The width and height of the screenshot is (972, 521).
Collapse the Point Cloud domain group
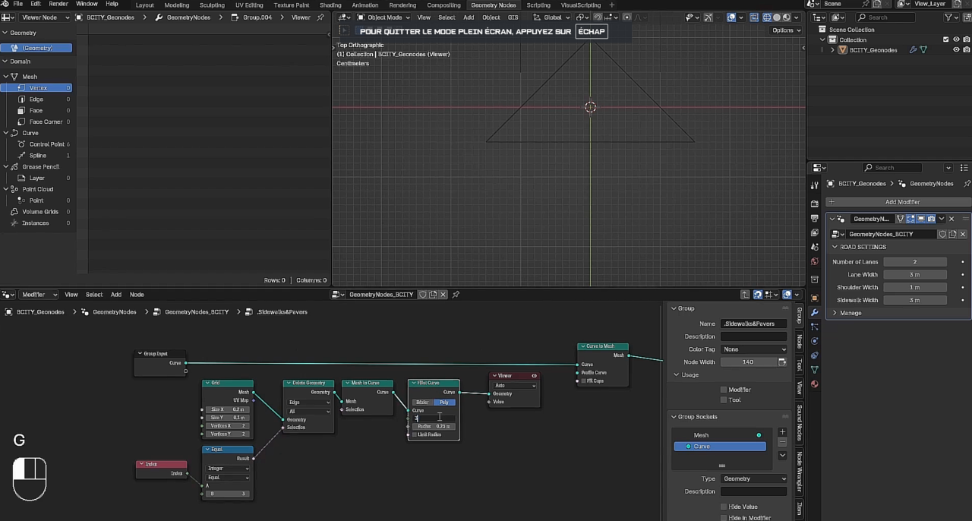5,189
